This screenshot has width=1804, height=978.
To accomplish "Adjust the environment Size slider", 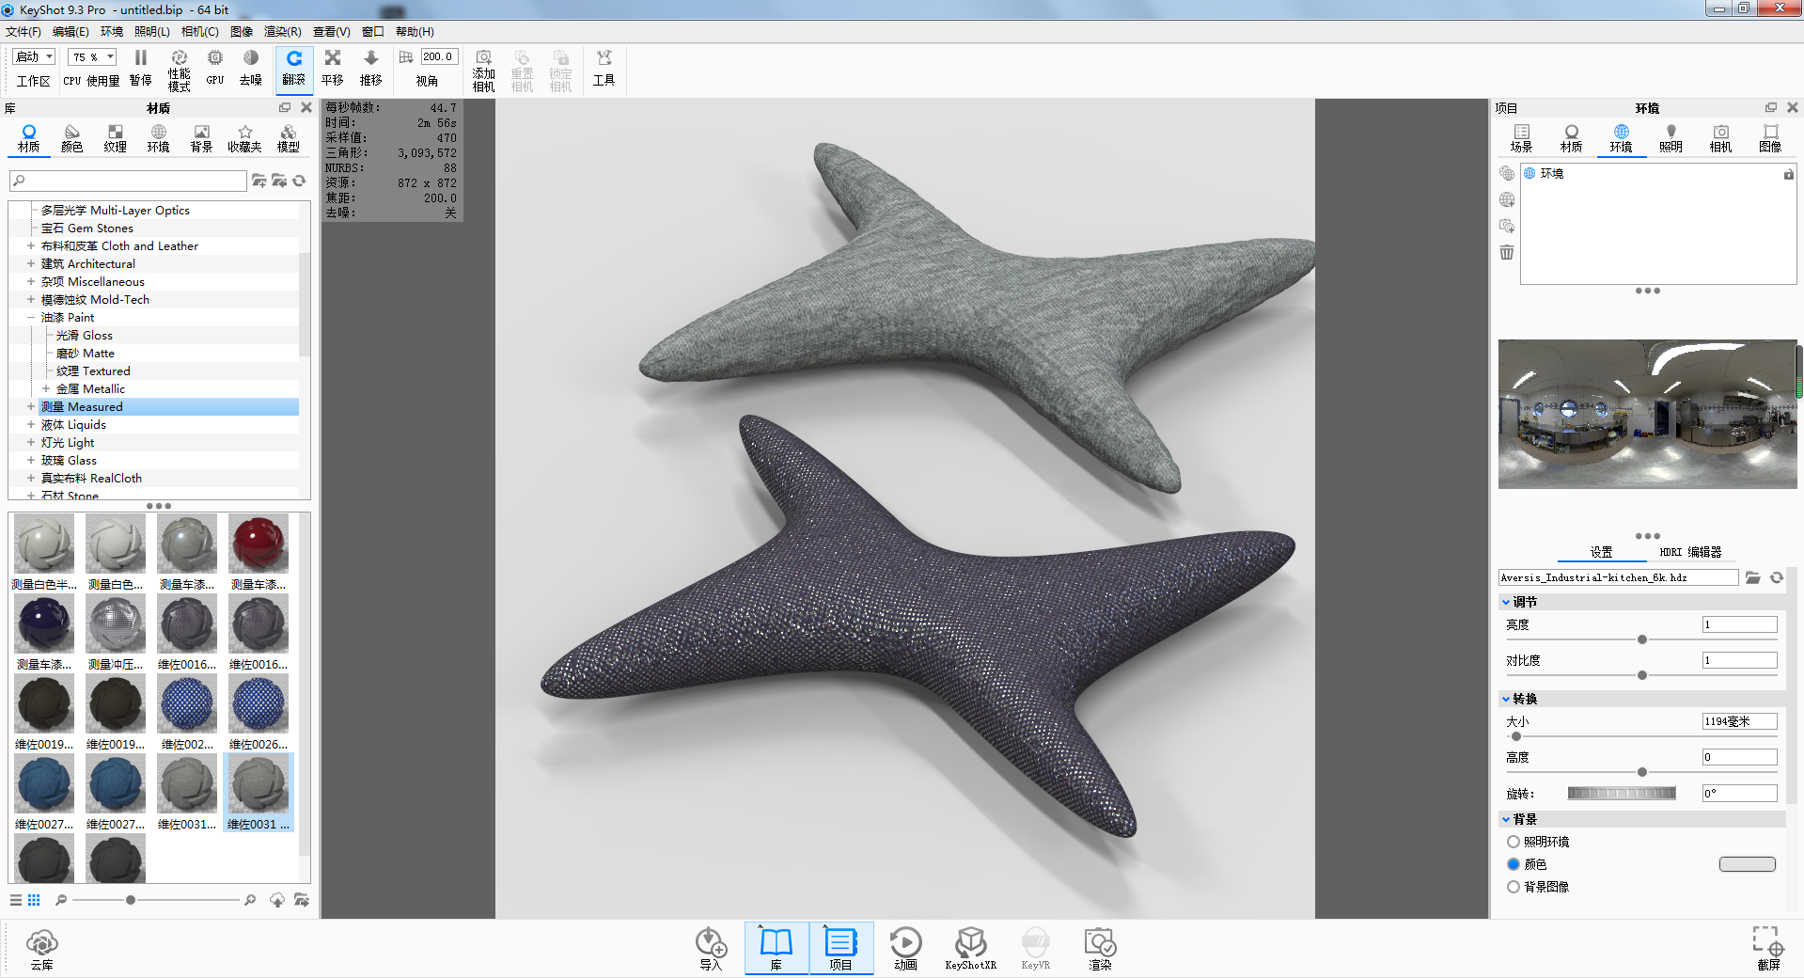I will (x=1516, y=737).
